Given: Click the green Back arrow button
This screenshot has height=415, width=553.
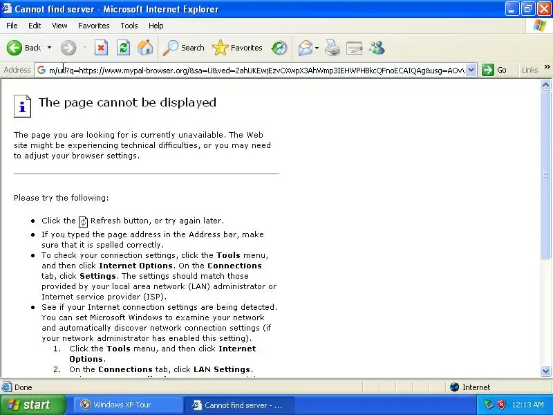Looking at the screenshot, I should tap(15, 48).
